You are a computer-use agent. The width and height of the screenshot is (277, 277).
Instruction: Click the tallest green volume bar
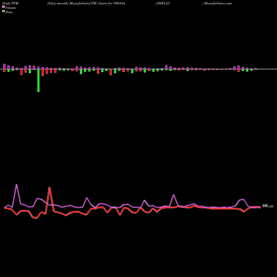pyautogui.click(x=38, y=80)
